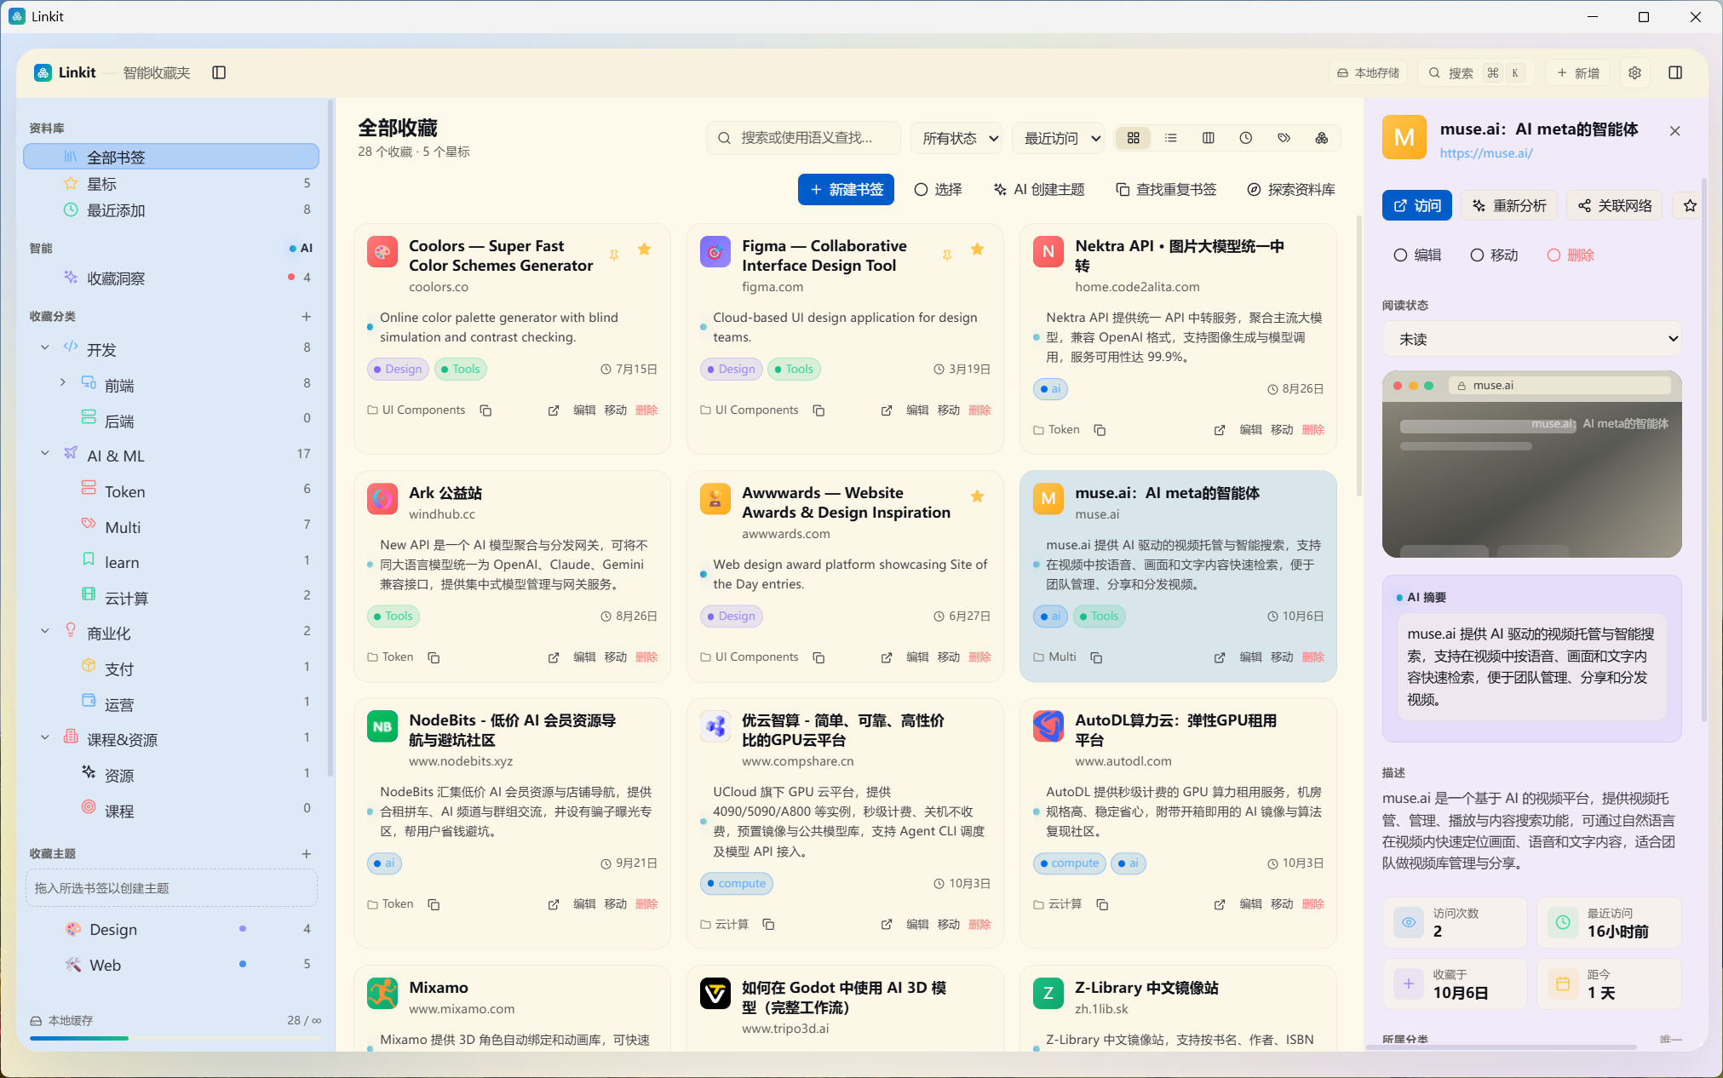Open the timeline clock view
Screen dimensions: 1723x1078
[x=1246, y=138]
